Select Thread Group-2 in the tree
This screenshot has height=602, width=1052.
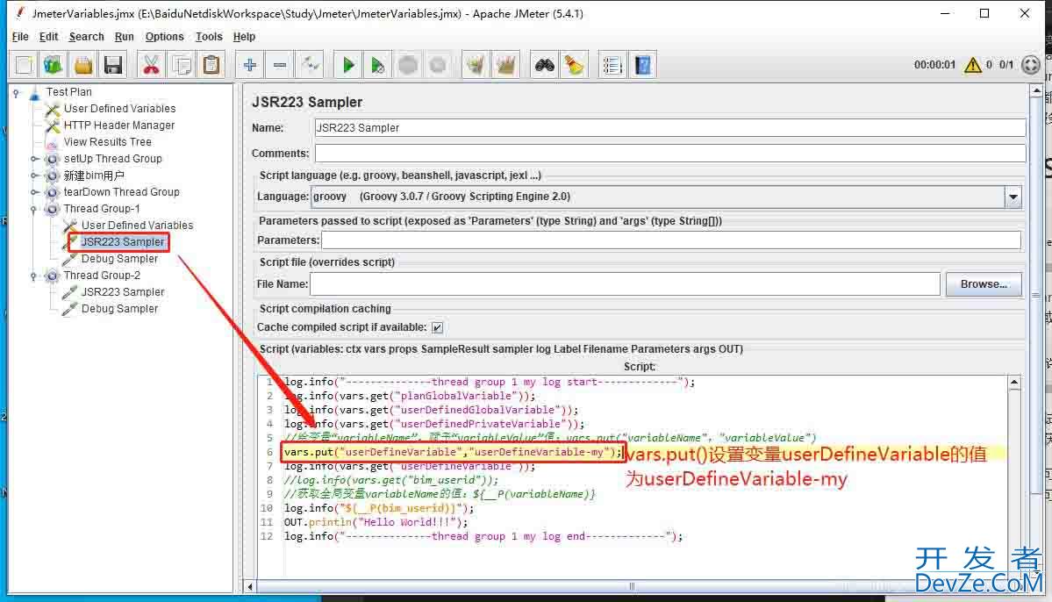click(x=102, y=276)
